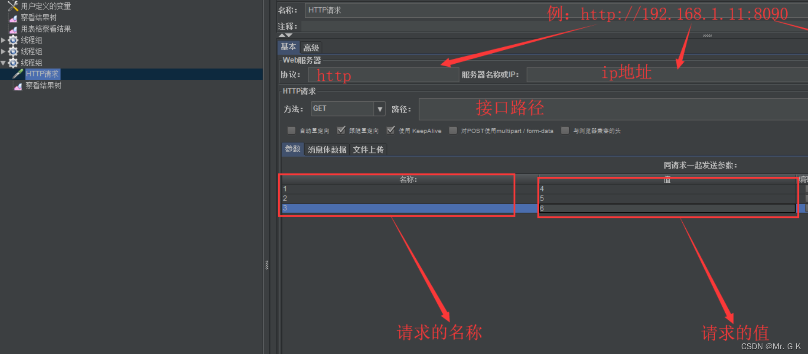Screen dimensions: 808x354
Task: Toggle the 使用 KeepAlive checkbox
Action: (x=391, y=130)
